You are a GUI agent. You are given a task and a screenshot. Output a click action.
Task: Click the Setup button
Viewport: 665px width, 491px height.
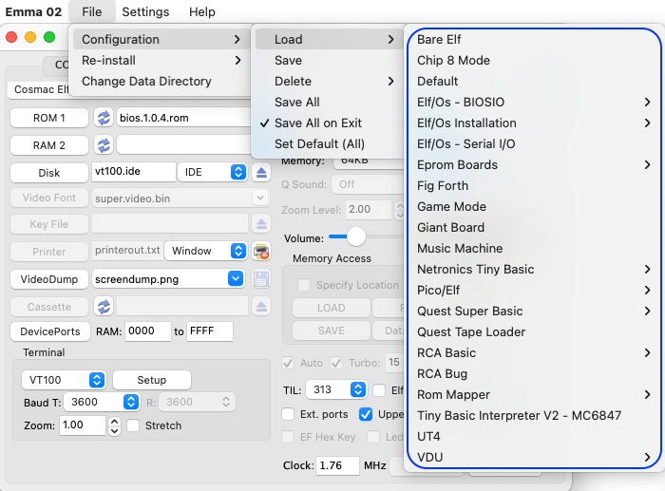coord(152,380)
